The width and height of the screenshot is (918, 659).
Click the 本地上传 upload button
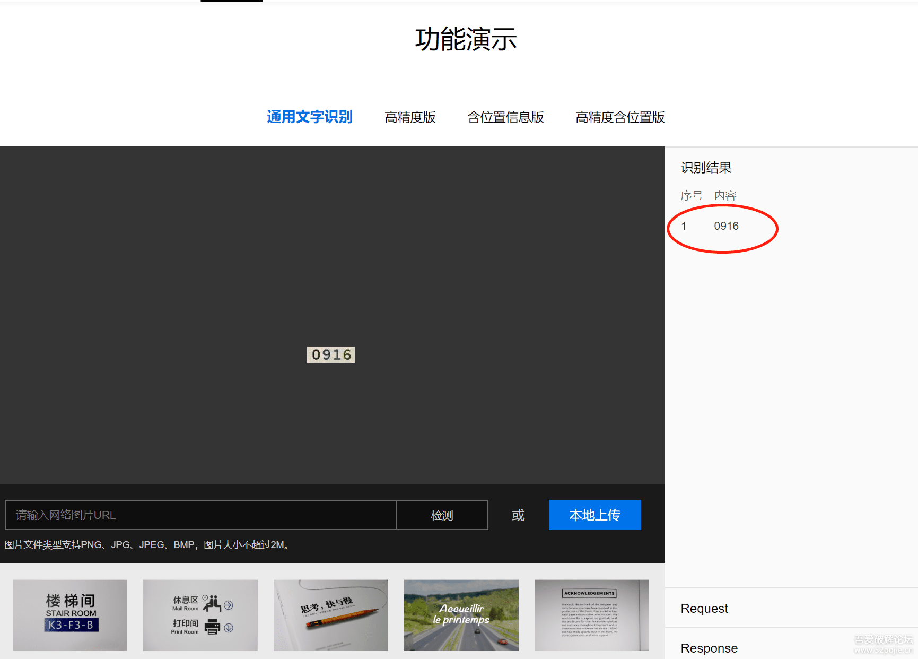coord(594,515)
